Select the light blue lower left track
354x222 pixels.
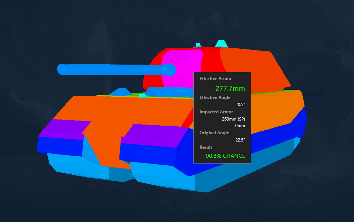pos(79,166)
